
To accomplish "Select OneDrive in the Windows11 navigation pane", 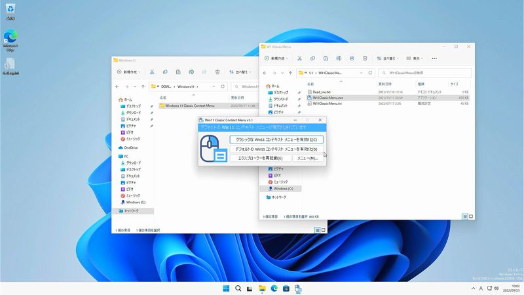I will click(x=131, y=147).
